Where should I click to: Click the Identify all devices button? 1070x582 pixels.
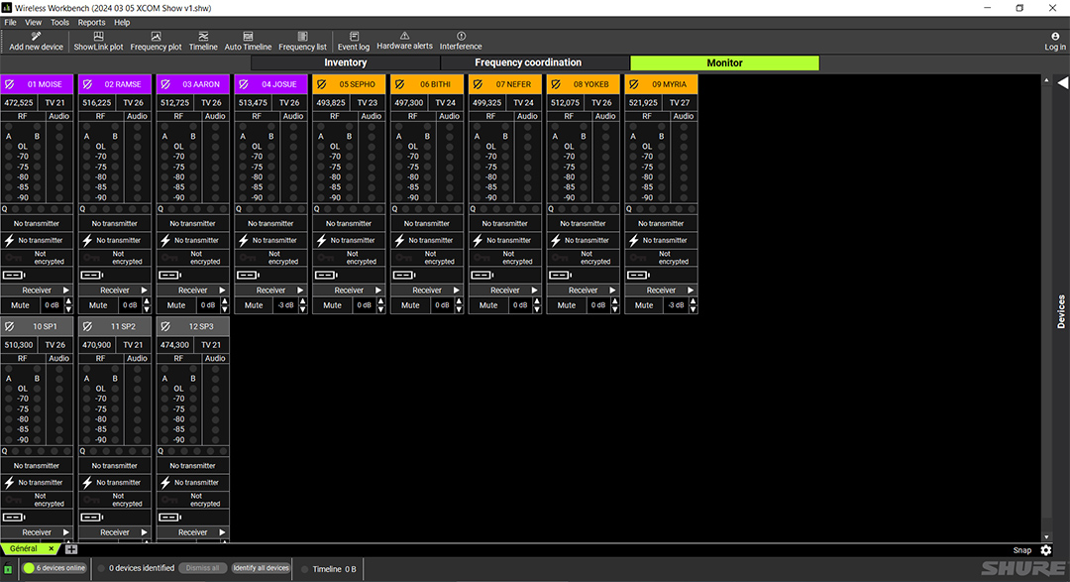point(261,568)
